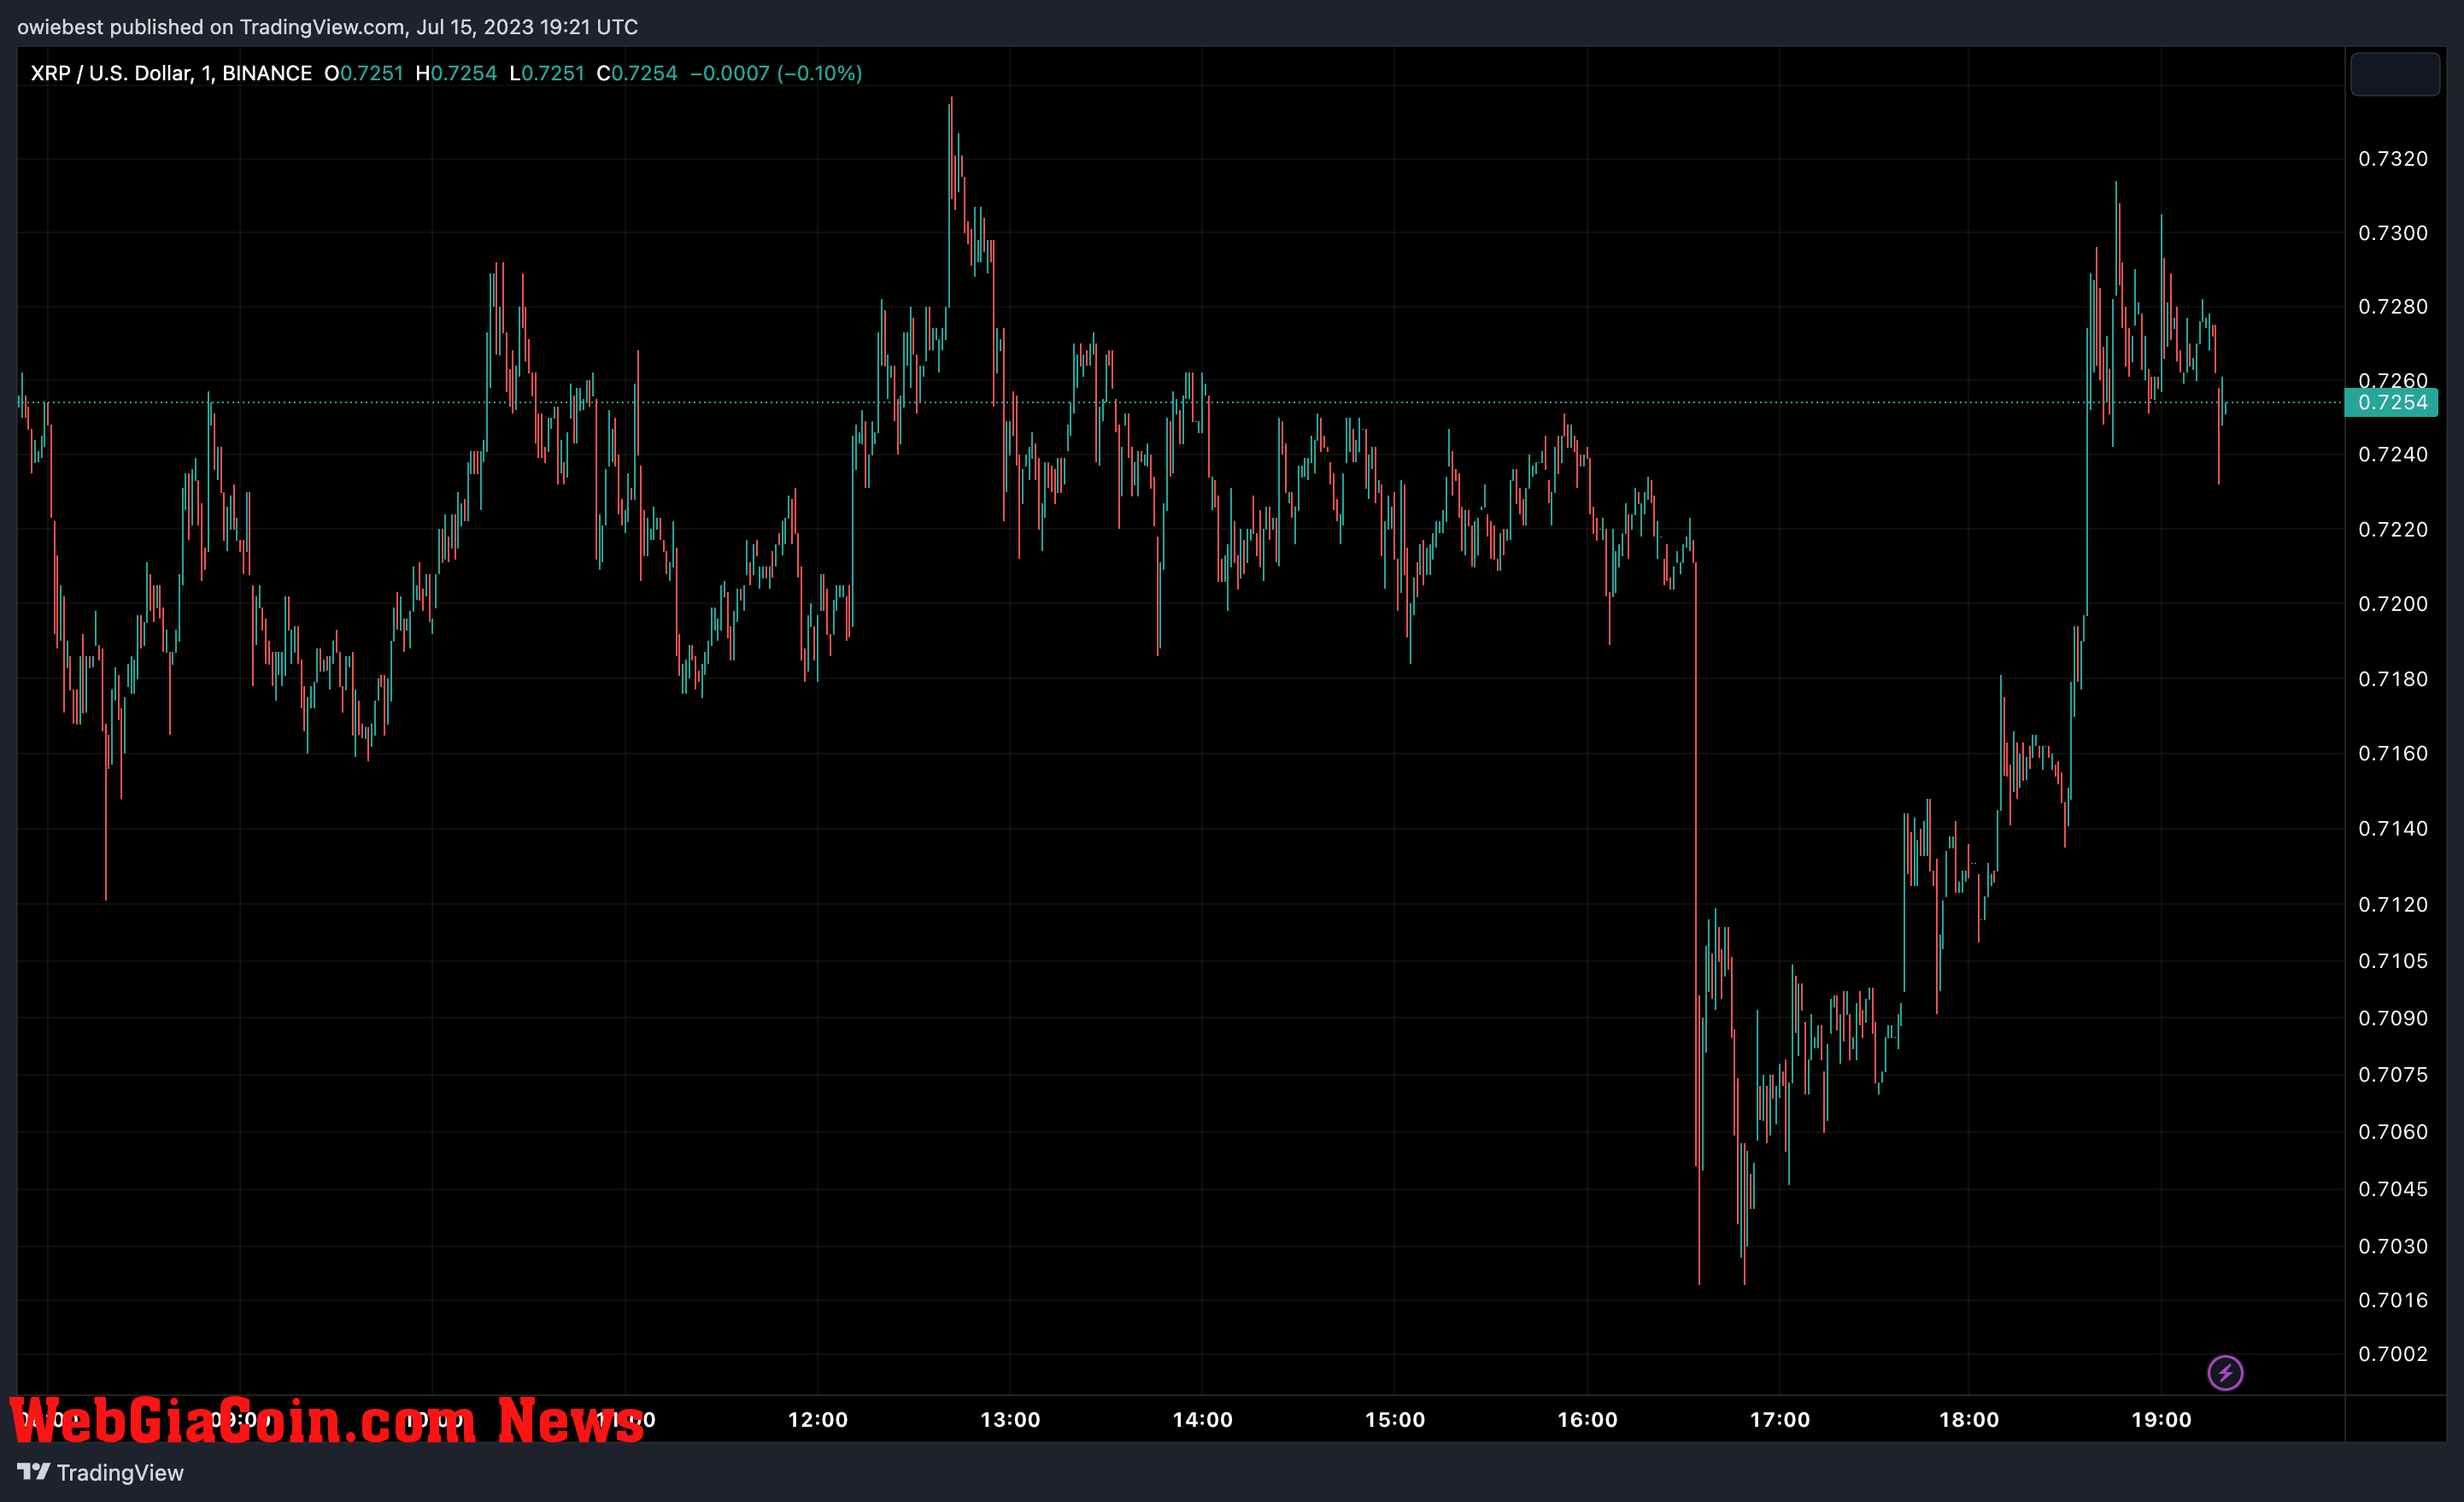This screenshot has height=1502, width=2464.
Task: Click the 0.7045 price axis label
Action: coord(2393,1188)
